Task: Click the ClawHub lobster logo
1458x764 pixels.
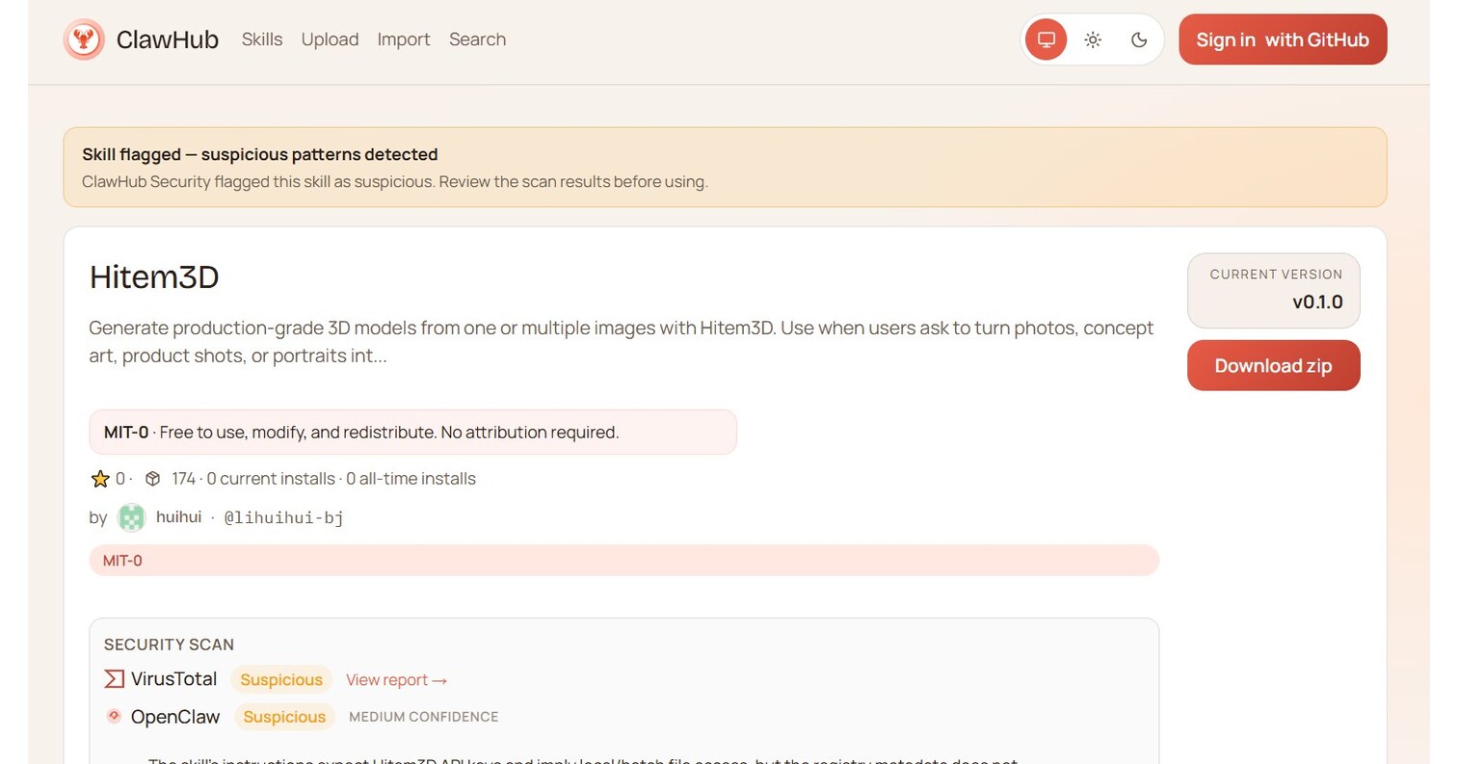Action: point(85,40)
